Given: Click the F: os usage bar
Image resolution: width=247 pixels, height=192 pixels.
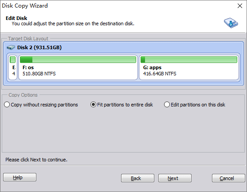Looking at the screenshot, I should (x=78, y=60).
